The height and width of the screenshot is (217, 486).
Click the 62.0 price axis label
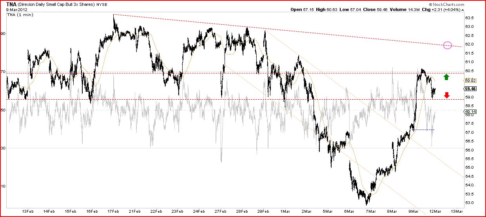[470, 44]
